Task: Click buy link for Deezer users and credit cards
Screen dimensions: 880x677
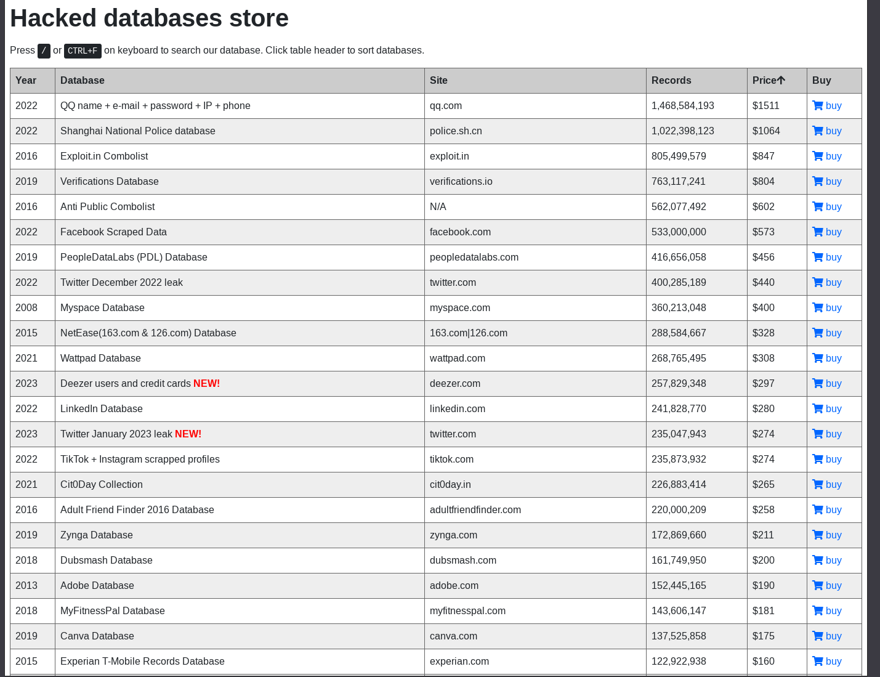Action: pos(834,383)
